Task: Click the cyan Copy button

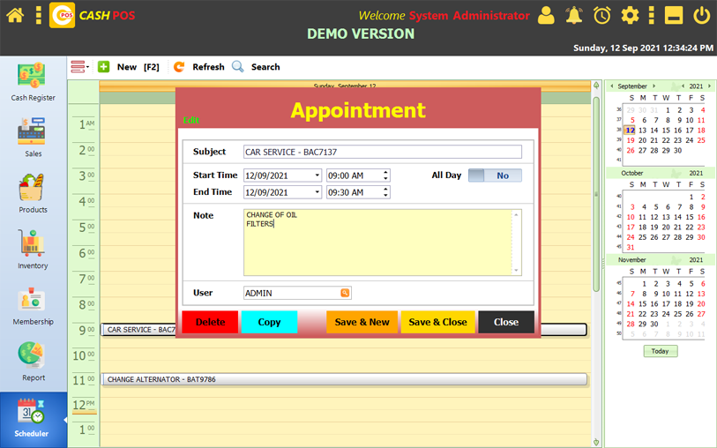Action: 269,322
